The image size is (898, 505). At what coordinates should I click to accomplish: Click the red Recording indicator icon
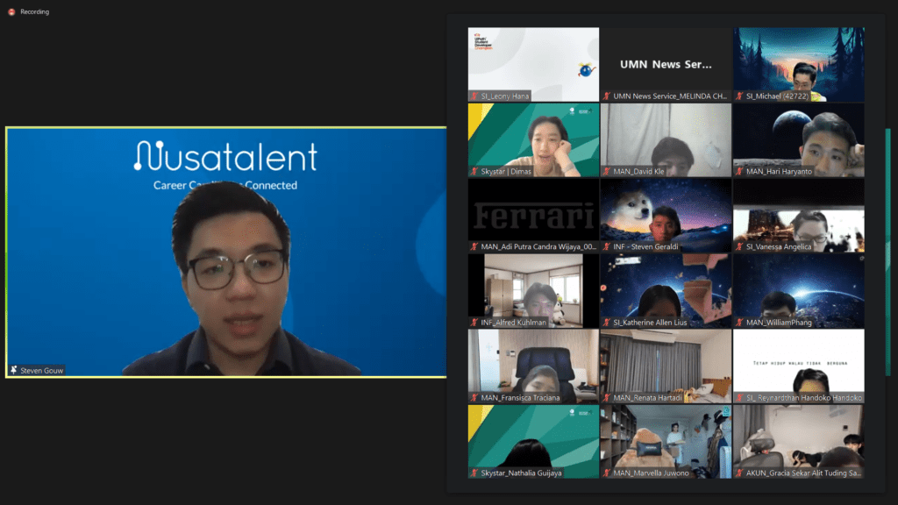pyautogui.click(x=11, y=11)
